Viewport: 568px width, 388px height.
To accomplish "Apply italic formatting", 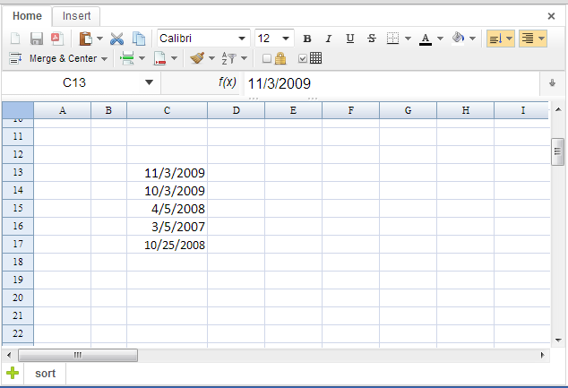I will click(329, 39).
